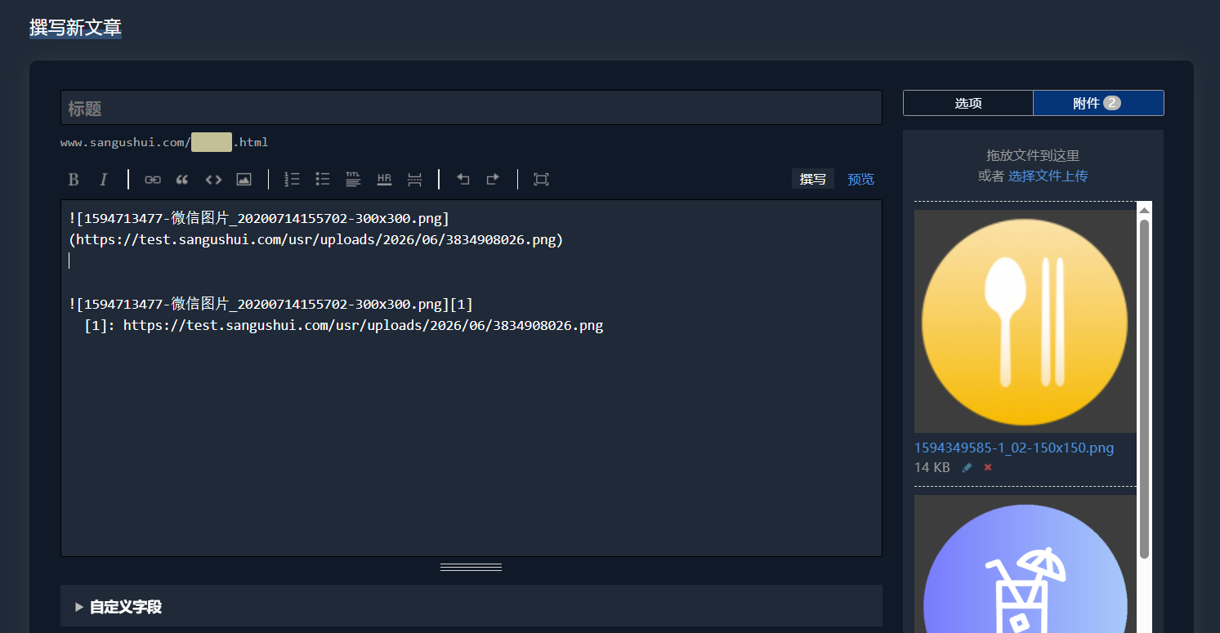Switch to the 预览 preview tab
Image resolution: width=1220 pixels, height=633 pixels.
(860, 179)
